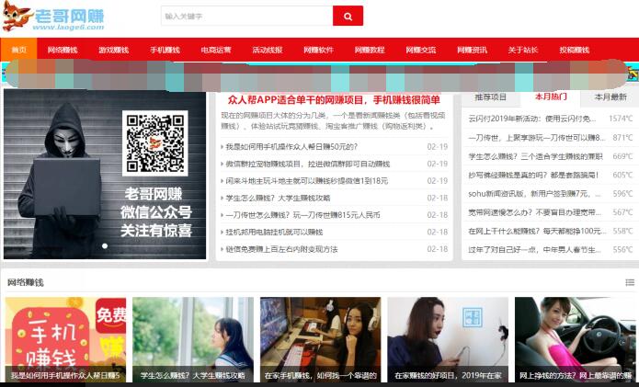Go to 首页 in the navigation bar

pyautogui.click(x=18, y=50)
